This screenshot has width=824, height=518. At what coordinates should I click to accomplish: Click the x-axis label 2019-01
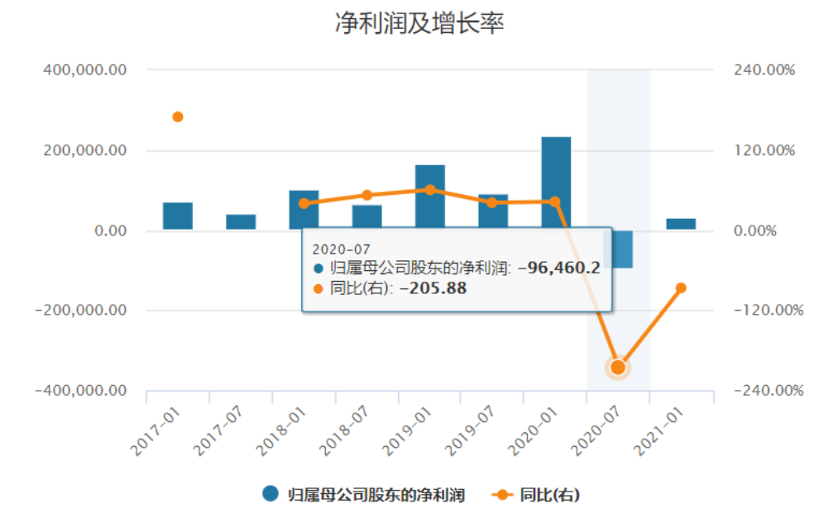(407, 431)
